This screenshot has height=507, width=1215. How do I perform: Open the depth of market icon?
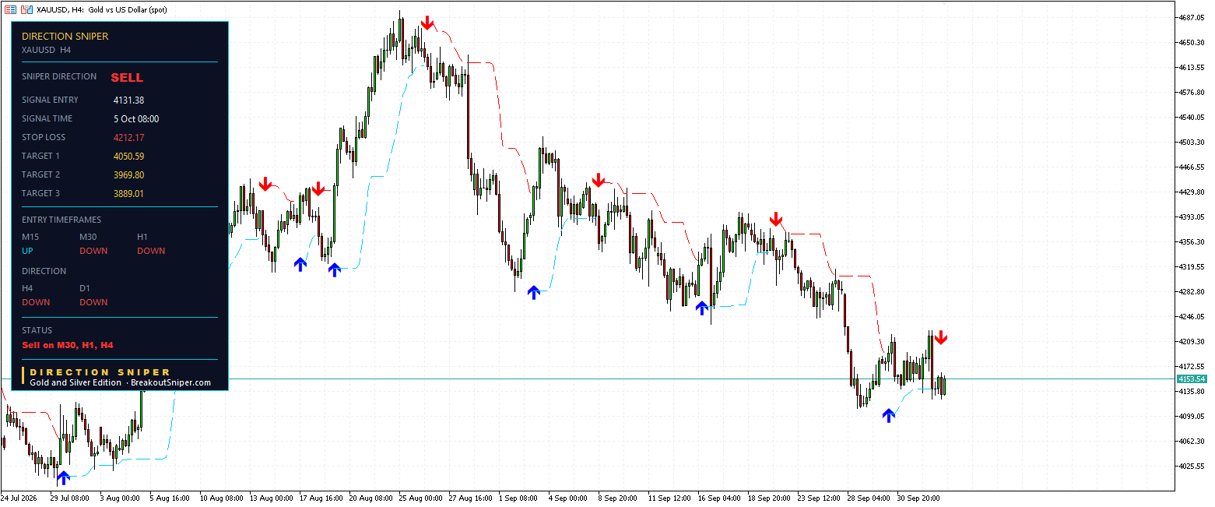(27, 10)
